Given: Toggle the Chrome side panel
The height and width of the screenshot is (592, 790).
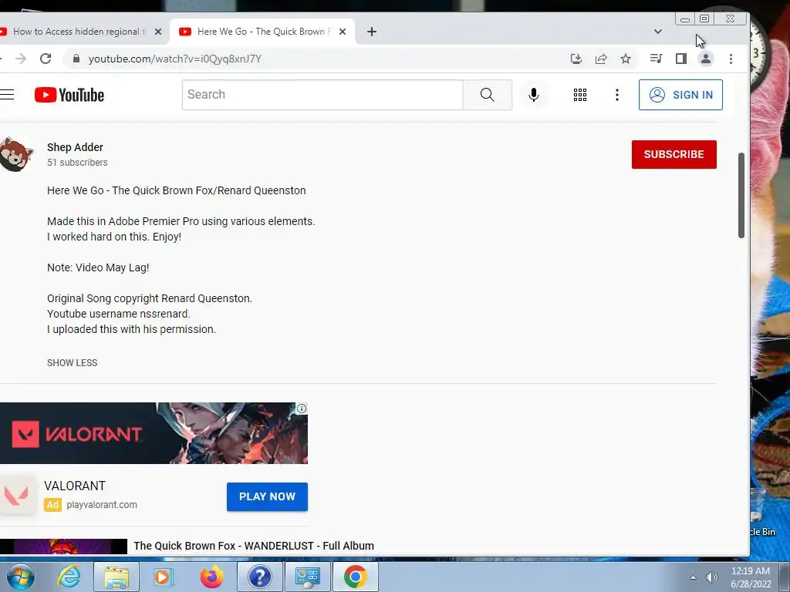Looking at the screenshot, I should pos(681,59).
